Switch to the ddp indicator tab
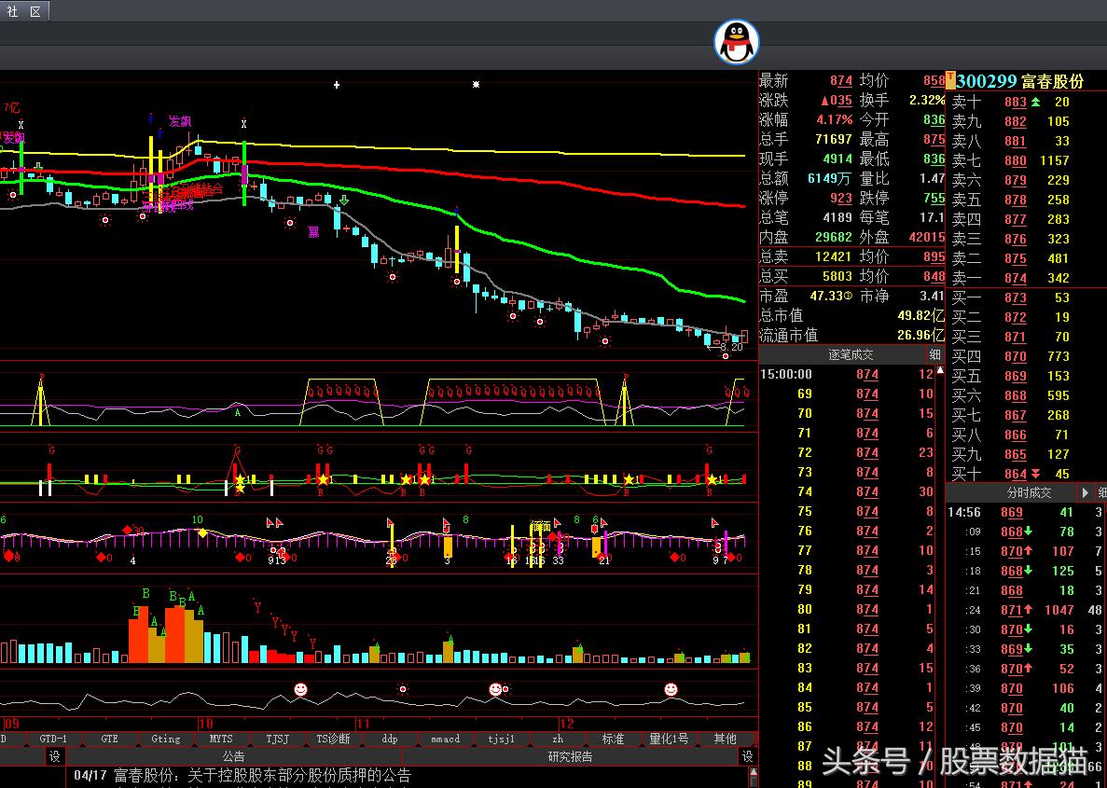This screenshot has height=788, width=1107. 390,739
